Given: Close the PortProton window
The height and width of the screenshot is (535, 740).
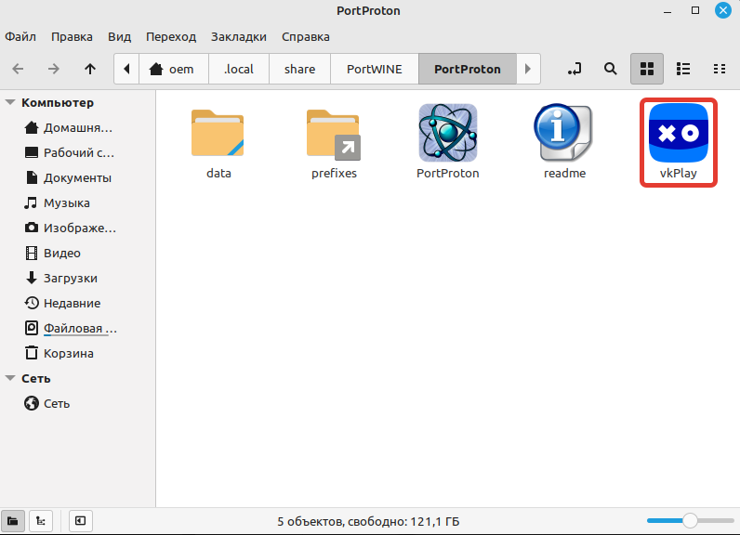Looking at the screenshot, I should [723, 10].
